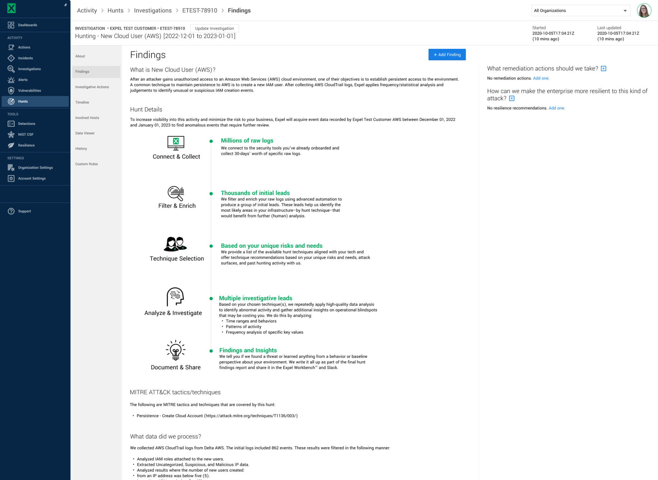Click the Resilience leaf icon
The width and height of the screenshot is (658, 480).
coord(11,145)
